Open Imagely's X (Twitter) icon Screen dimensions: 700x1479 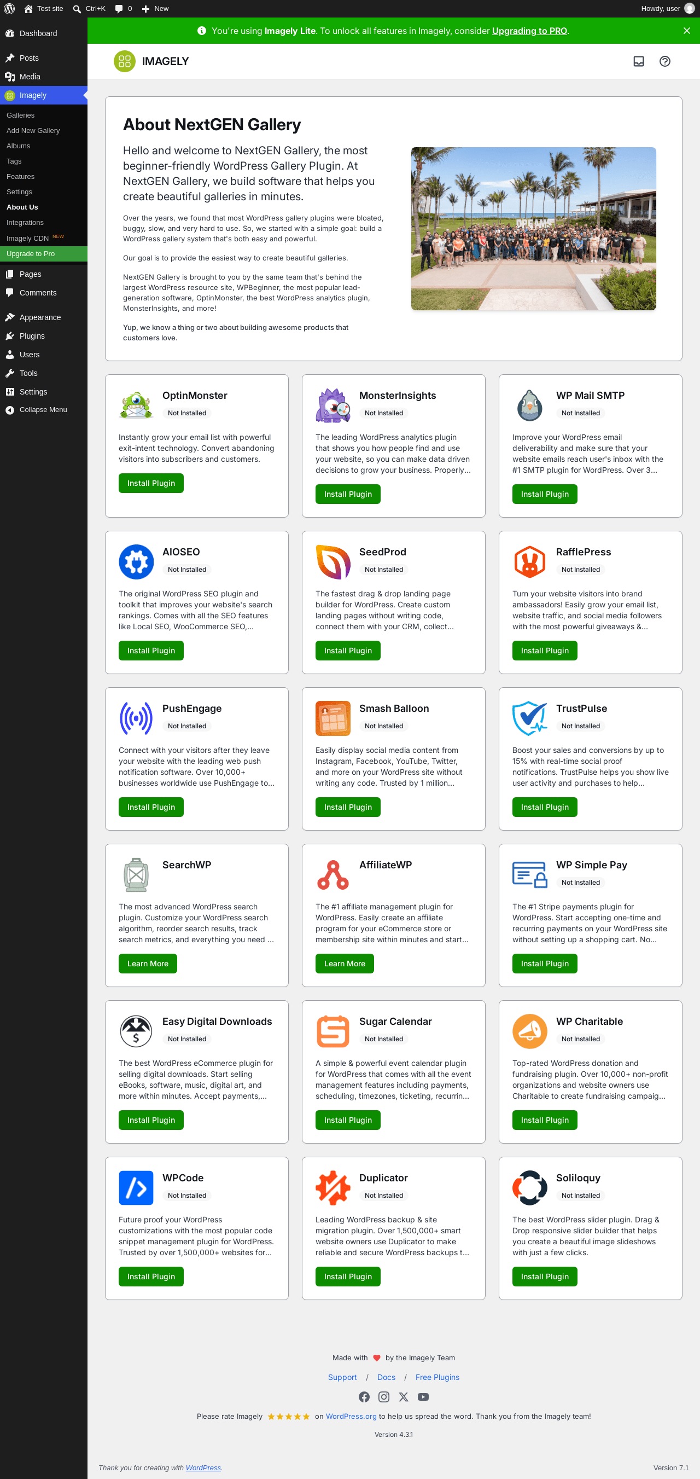[404, 1396]
